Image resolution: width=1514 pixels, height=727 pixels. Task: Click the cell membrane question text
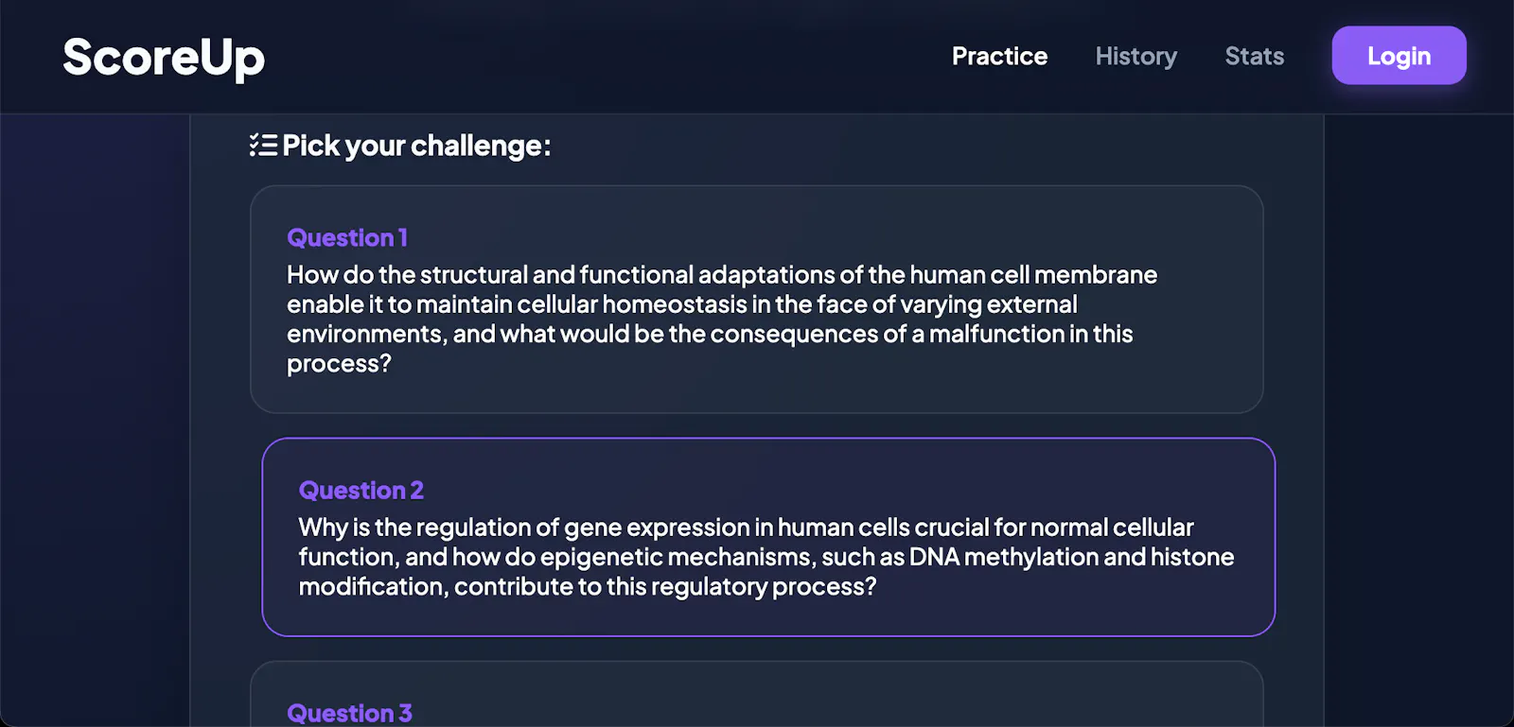pyautogui.click(x=722, y=319)
